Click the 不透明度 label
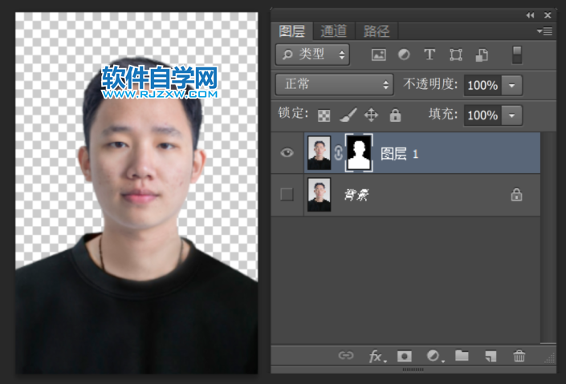The image size is (566, 384). point(430,84)
